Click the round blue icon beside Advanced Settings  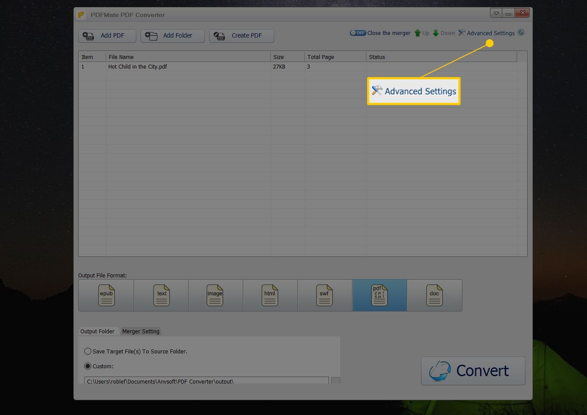click(521, 33)
